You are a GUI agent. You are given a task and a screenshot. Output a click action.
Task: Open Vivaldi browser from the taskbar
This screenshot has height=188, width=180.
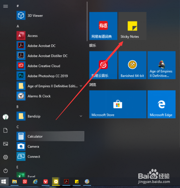tap(46, 181)
